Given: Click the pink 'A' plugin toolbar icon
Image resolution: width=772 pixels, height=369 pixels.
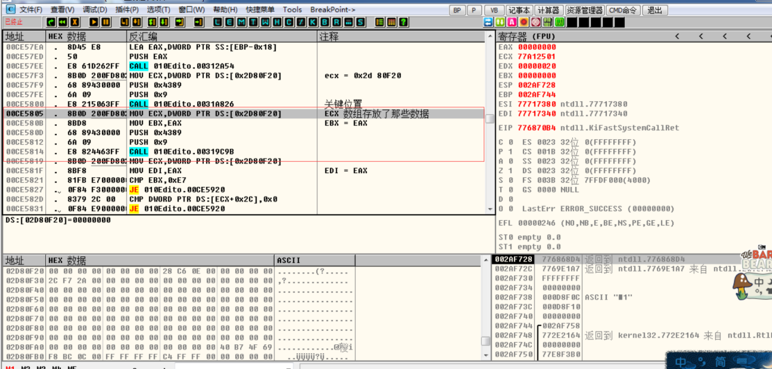Looking at the screenshot, I should click(x=512, y=22).
